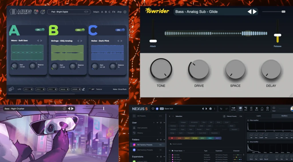Collapse the Expansions section chevron

164,157
